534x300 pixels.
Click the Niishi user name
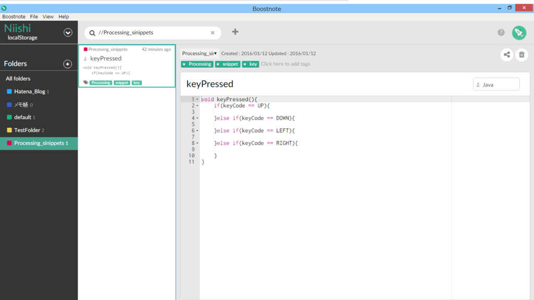tap(17, 28)
